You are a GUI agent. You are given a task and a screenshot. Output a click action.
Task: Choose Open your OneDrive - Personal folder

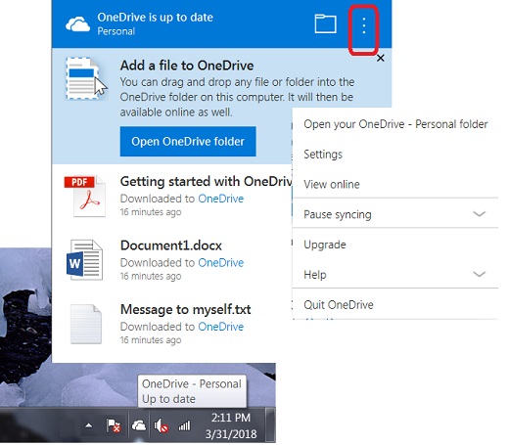(395, 124)
